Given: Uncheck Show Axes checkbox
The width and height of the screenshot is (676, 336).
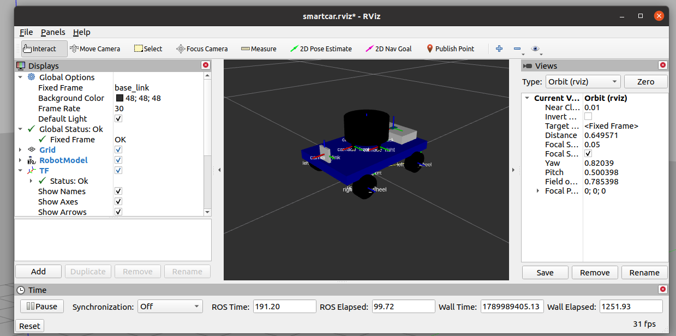Looking at the screenshot, I should [x=118, y=202].
